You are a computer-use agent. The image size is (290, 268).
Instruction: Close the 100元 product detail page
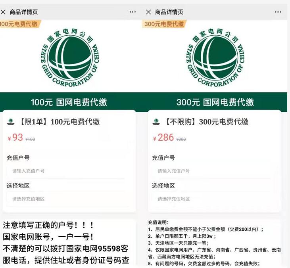click(x=3, y=12)
